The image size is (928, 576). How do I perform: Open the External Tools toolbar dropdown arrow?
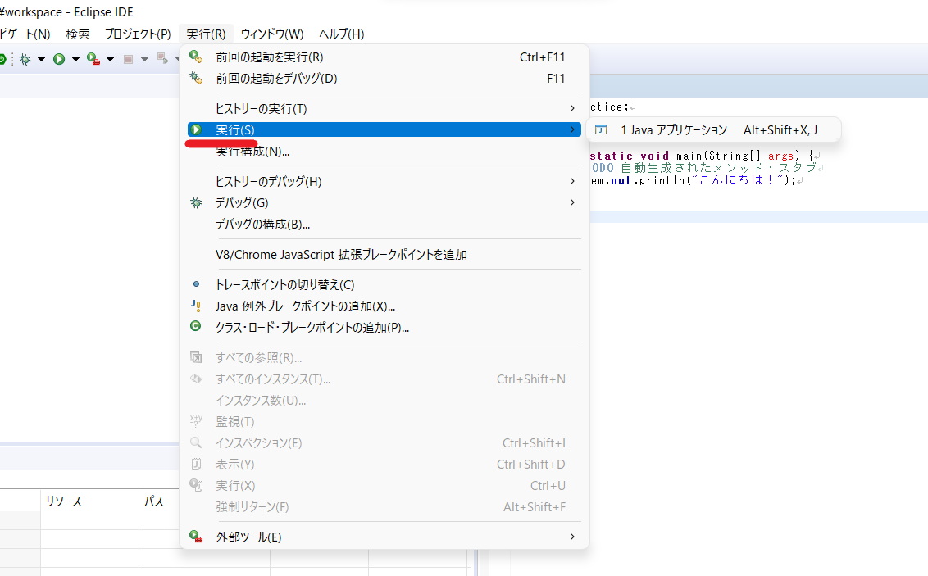(110, 59)
